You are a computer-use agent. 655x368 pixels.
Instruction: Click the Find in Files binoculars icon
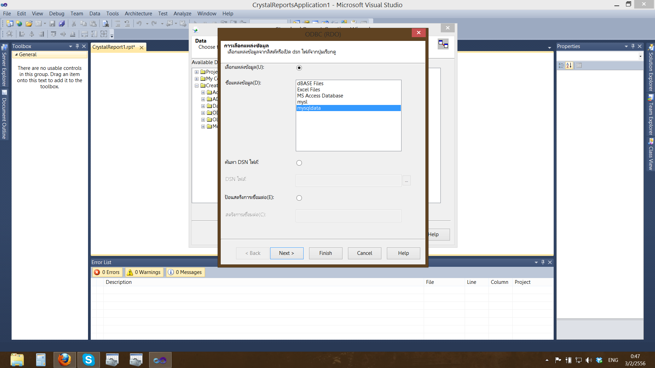coord(106,24)
